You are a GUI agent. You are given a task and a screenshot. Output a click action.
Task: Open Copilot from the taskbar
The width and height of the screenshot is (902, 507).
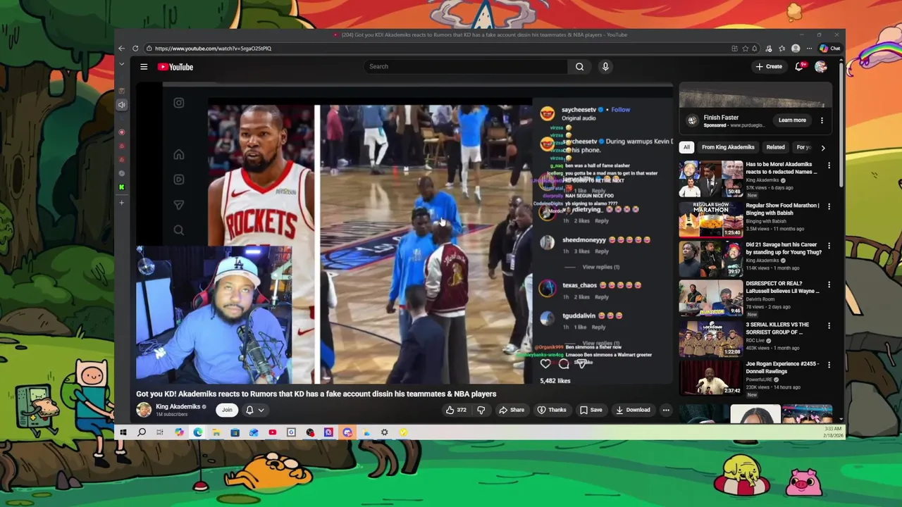(179, 432)
